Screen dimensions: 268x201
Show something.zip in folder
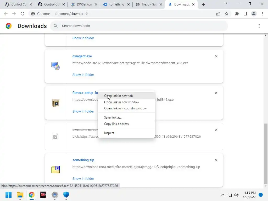83,178
